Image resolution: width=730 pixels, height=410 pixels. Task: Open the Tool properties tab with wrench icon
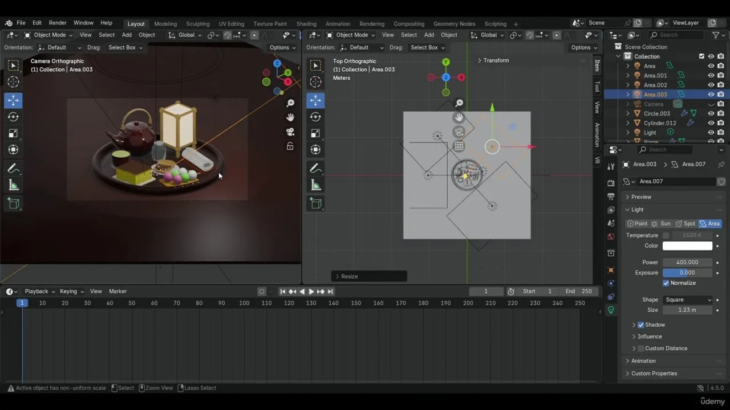(x=611, y=166)
